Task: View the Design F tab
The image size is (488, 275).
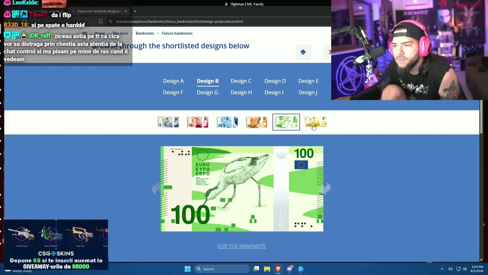Action: click(x=173, y=92)
